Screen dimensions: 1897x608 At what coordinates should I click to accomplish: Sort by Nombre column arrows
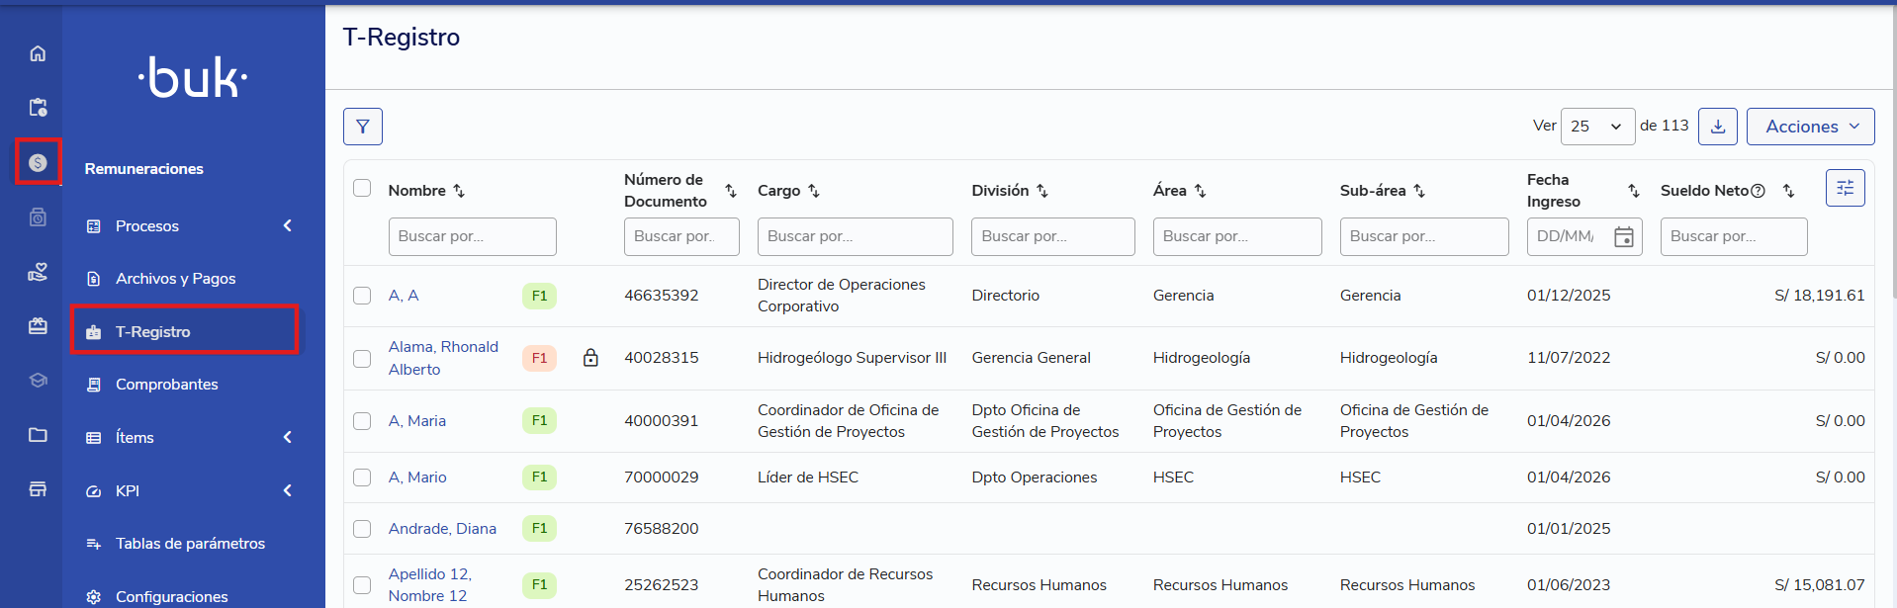point(459,191)
